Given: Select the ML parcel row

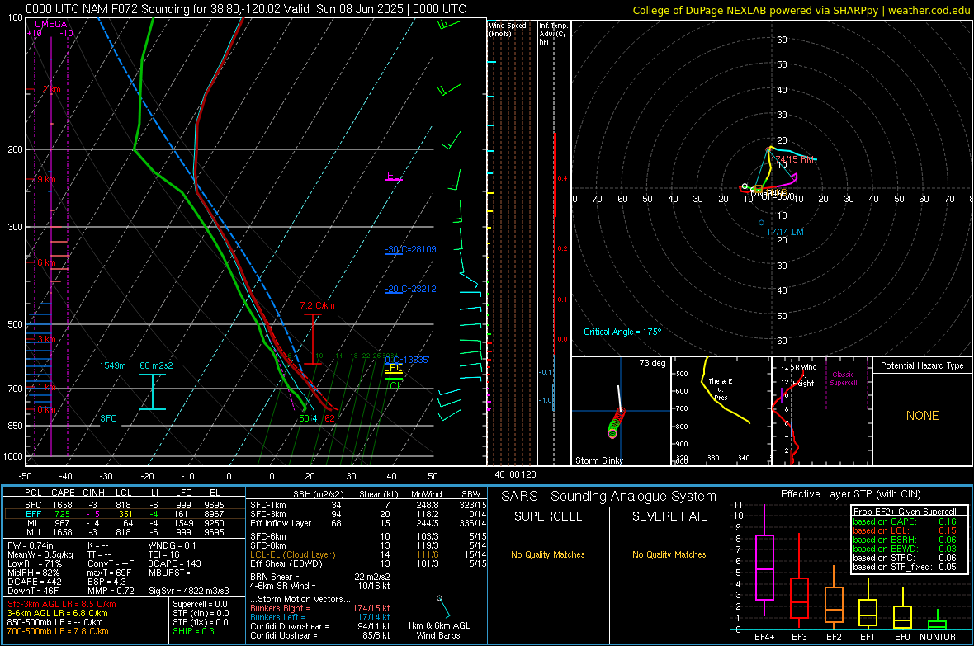Looking at the screenshot, I should (x=125, y=523).
